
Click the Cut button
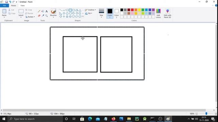tap(11, 10)
